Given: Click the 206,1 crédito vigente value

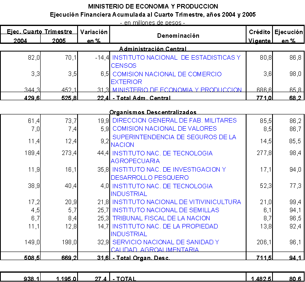Looking at the screenshot, I should [264, 242].
